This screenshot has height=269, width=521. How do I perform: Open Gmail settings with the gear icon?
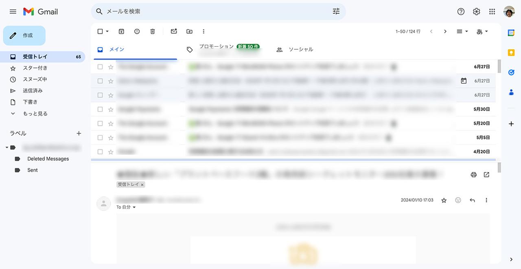476,11
